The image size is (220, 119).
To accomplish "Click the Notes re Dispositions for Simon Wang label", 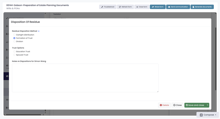I will click(x=29, y=61).
